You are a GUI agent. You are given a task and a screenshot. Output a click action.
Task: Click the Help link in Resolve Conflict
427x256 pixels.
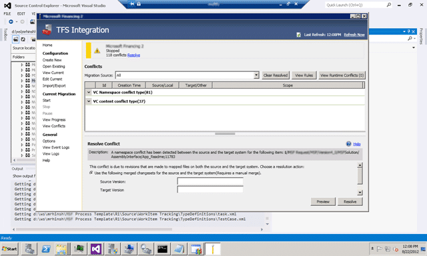click(x=357, y=144)
